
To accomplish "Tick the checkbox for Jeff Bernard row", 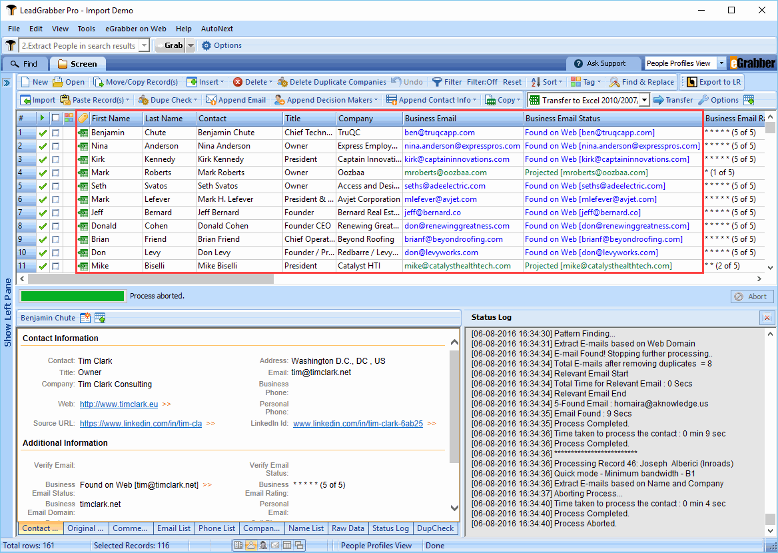I will [55, 213].
